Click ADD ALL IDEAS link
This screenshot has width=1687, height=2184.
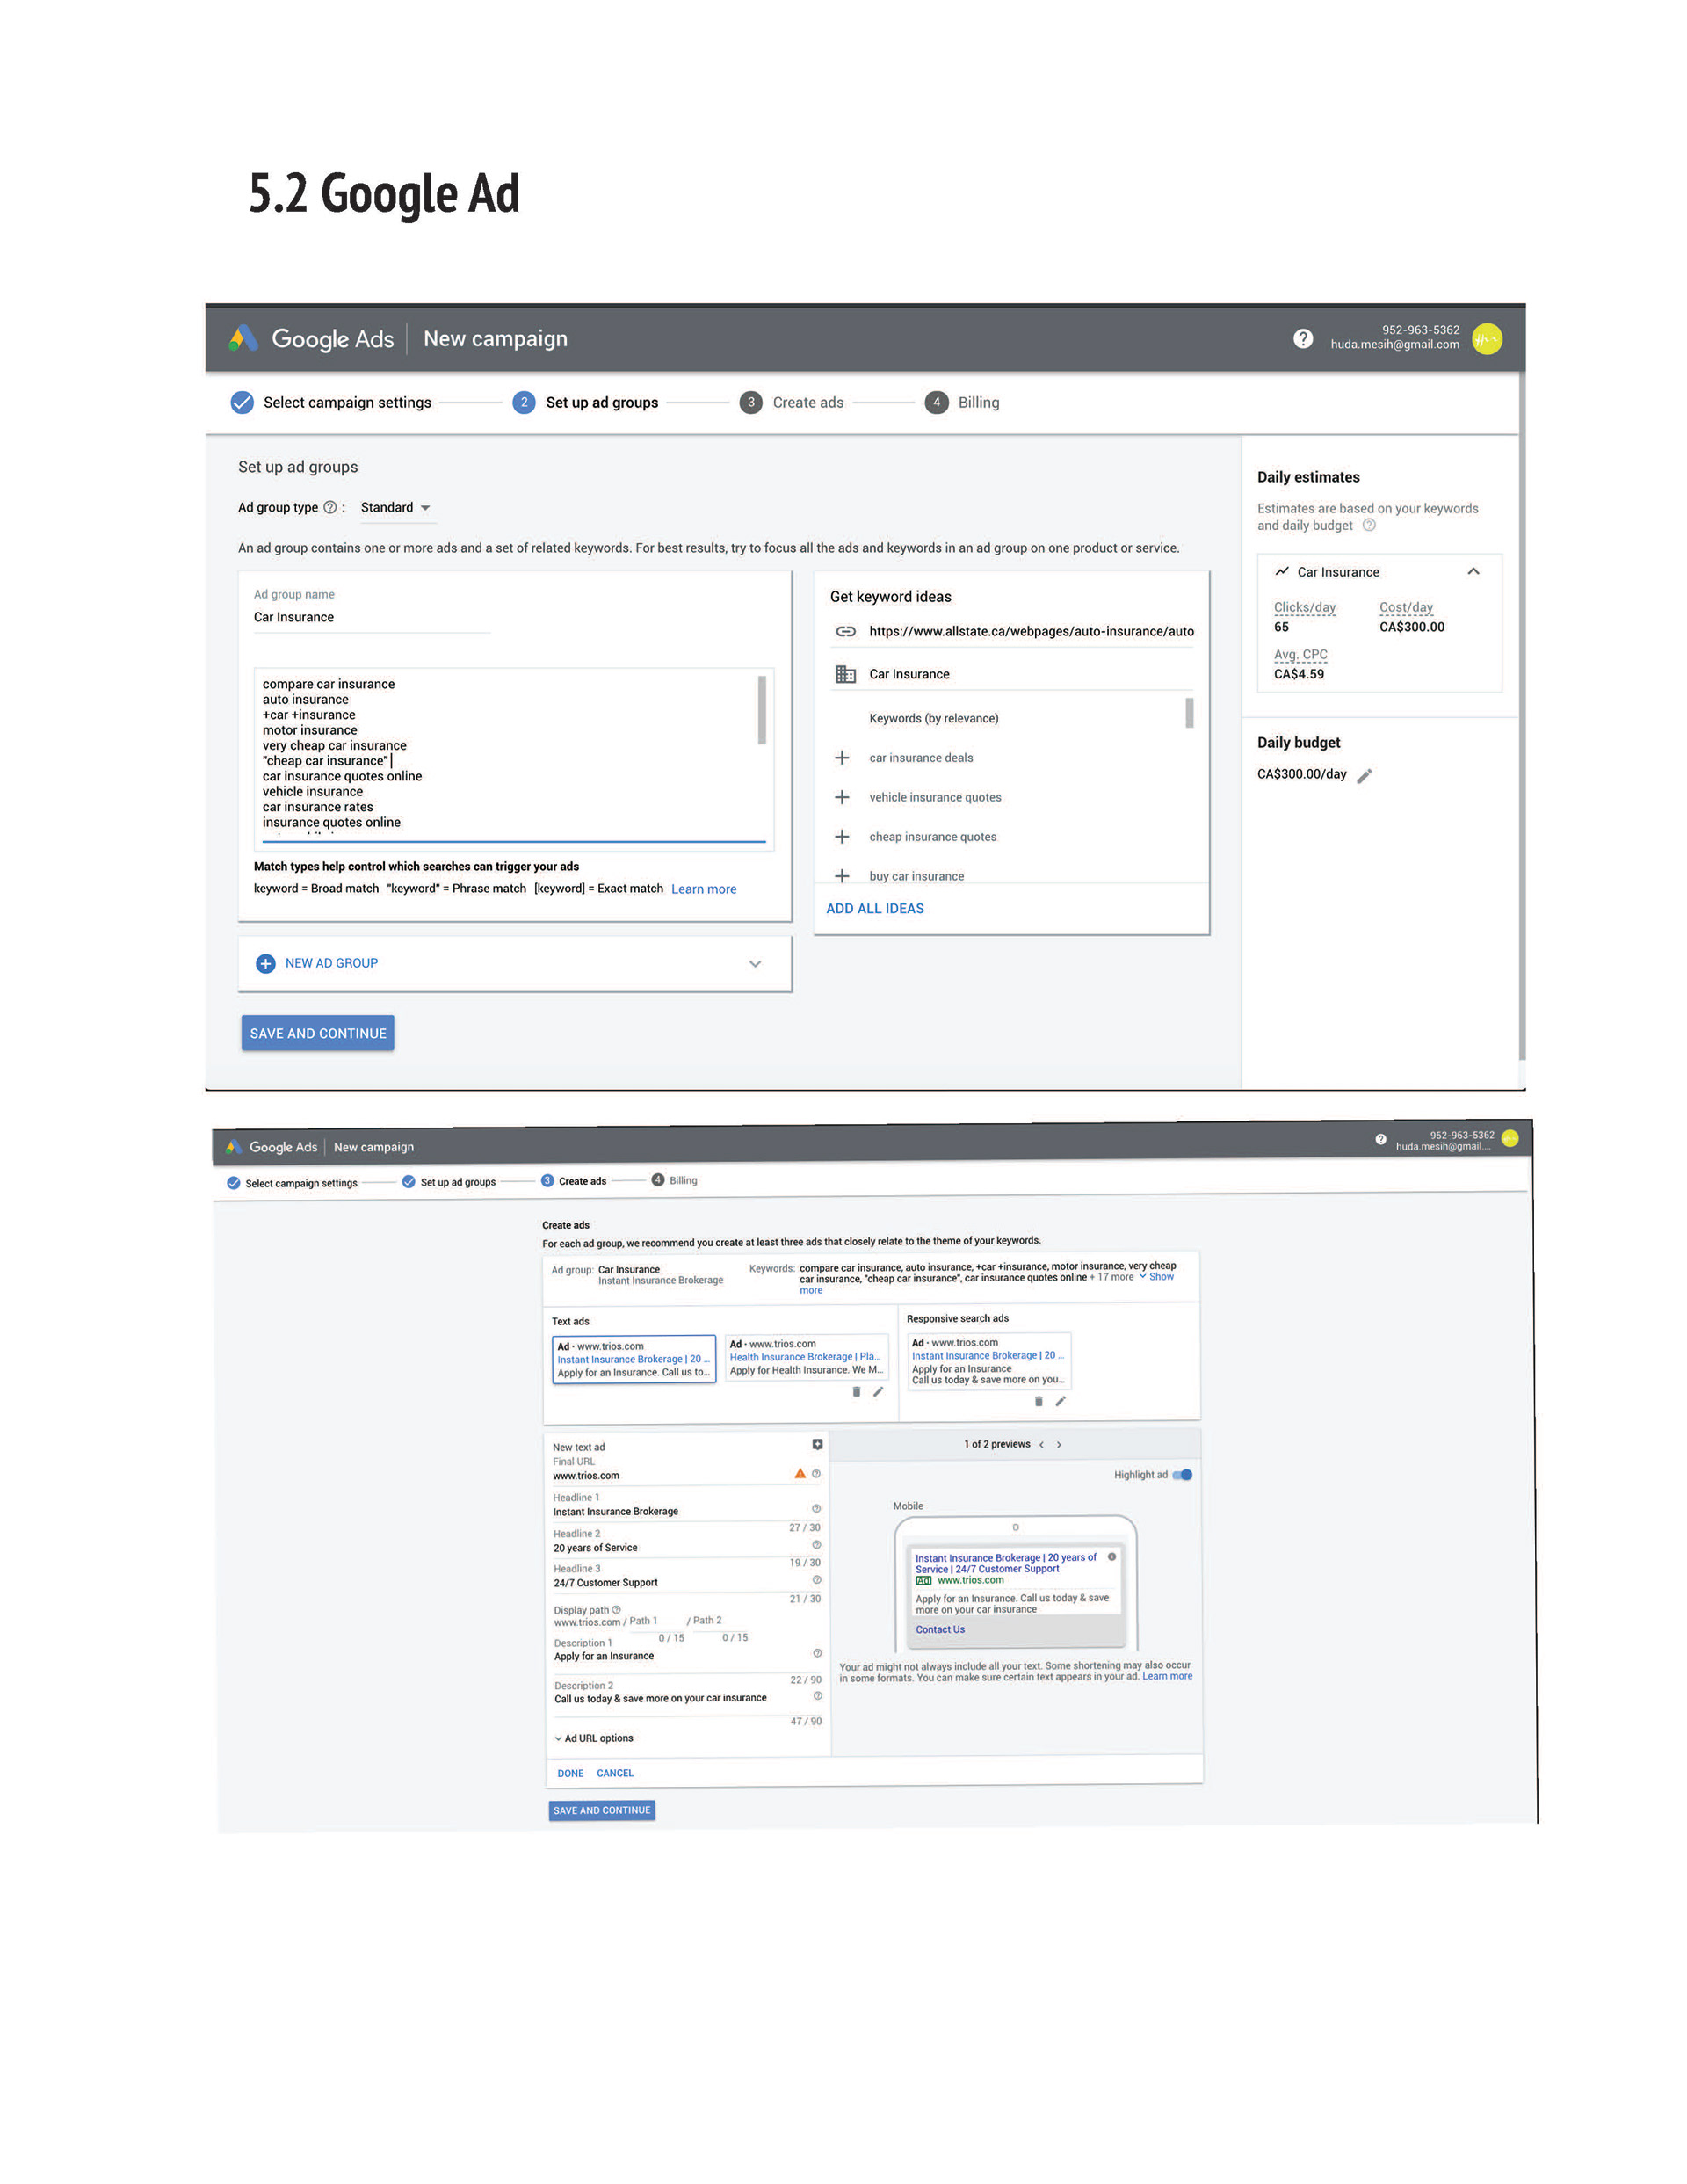874,908
